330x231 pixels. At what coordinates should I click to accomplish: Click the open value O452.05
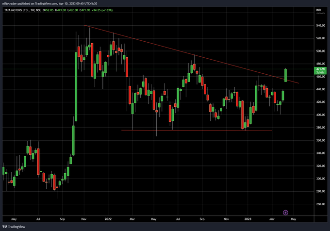coord(48,10)
